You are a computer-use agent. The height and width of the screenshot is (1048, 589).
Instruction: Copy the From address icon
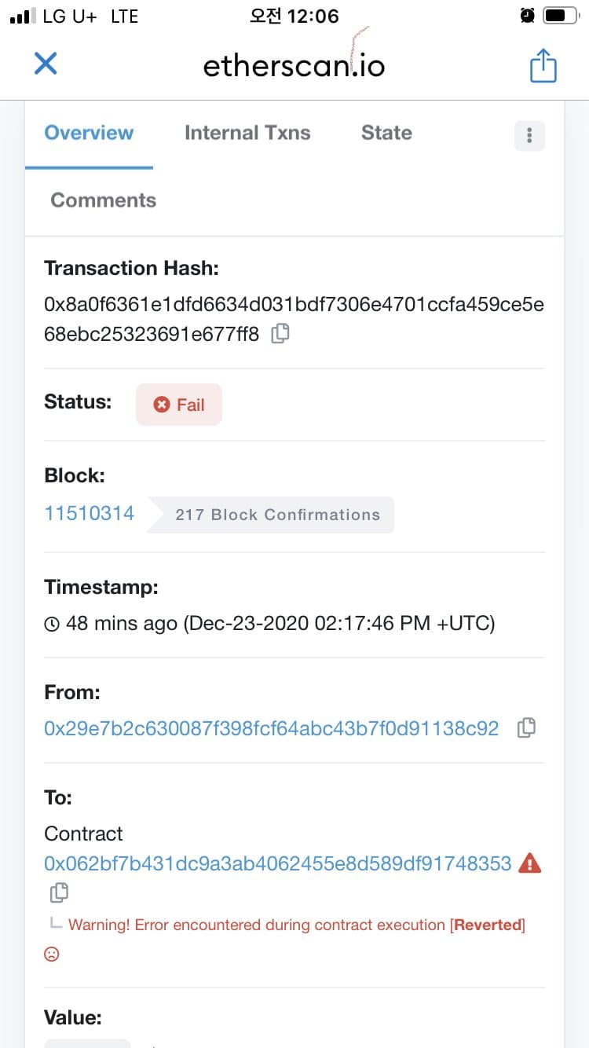(x=526, y=728)
